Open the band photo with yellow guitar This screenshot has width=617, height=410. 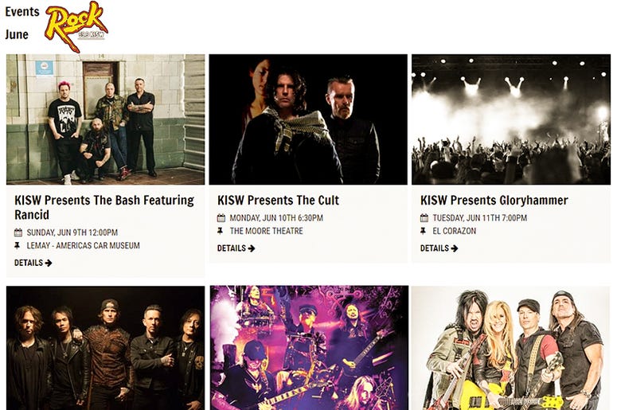(x=510, y=348)
